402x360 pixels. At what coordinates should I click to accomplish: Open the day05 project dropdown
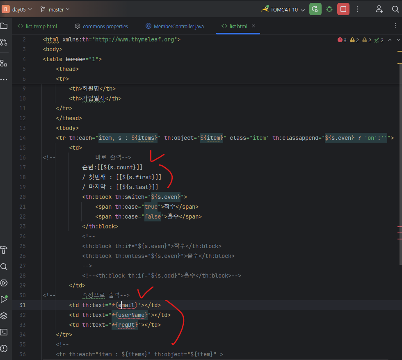(x=22, y=9)
